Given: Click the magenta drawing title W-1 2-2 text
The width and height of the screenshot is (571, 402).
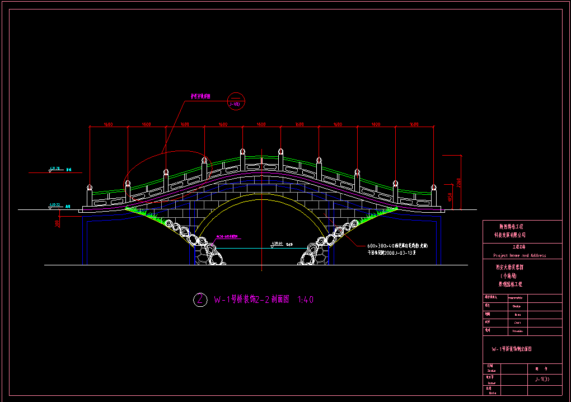Looking at the screenshot, I should (264, 300).
